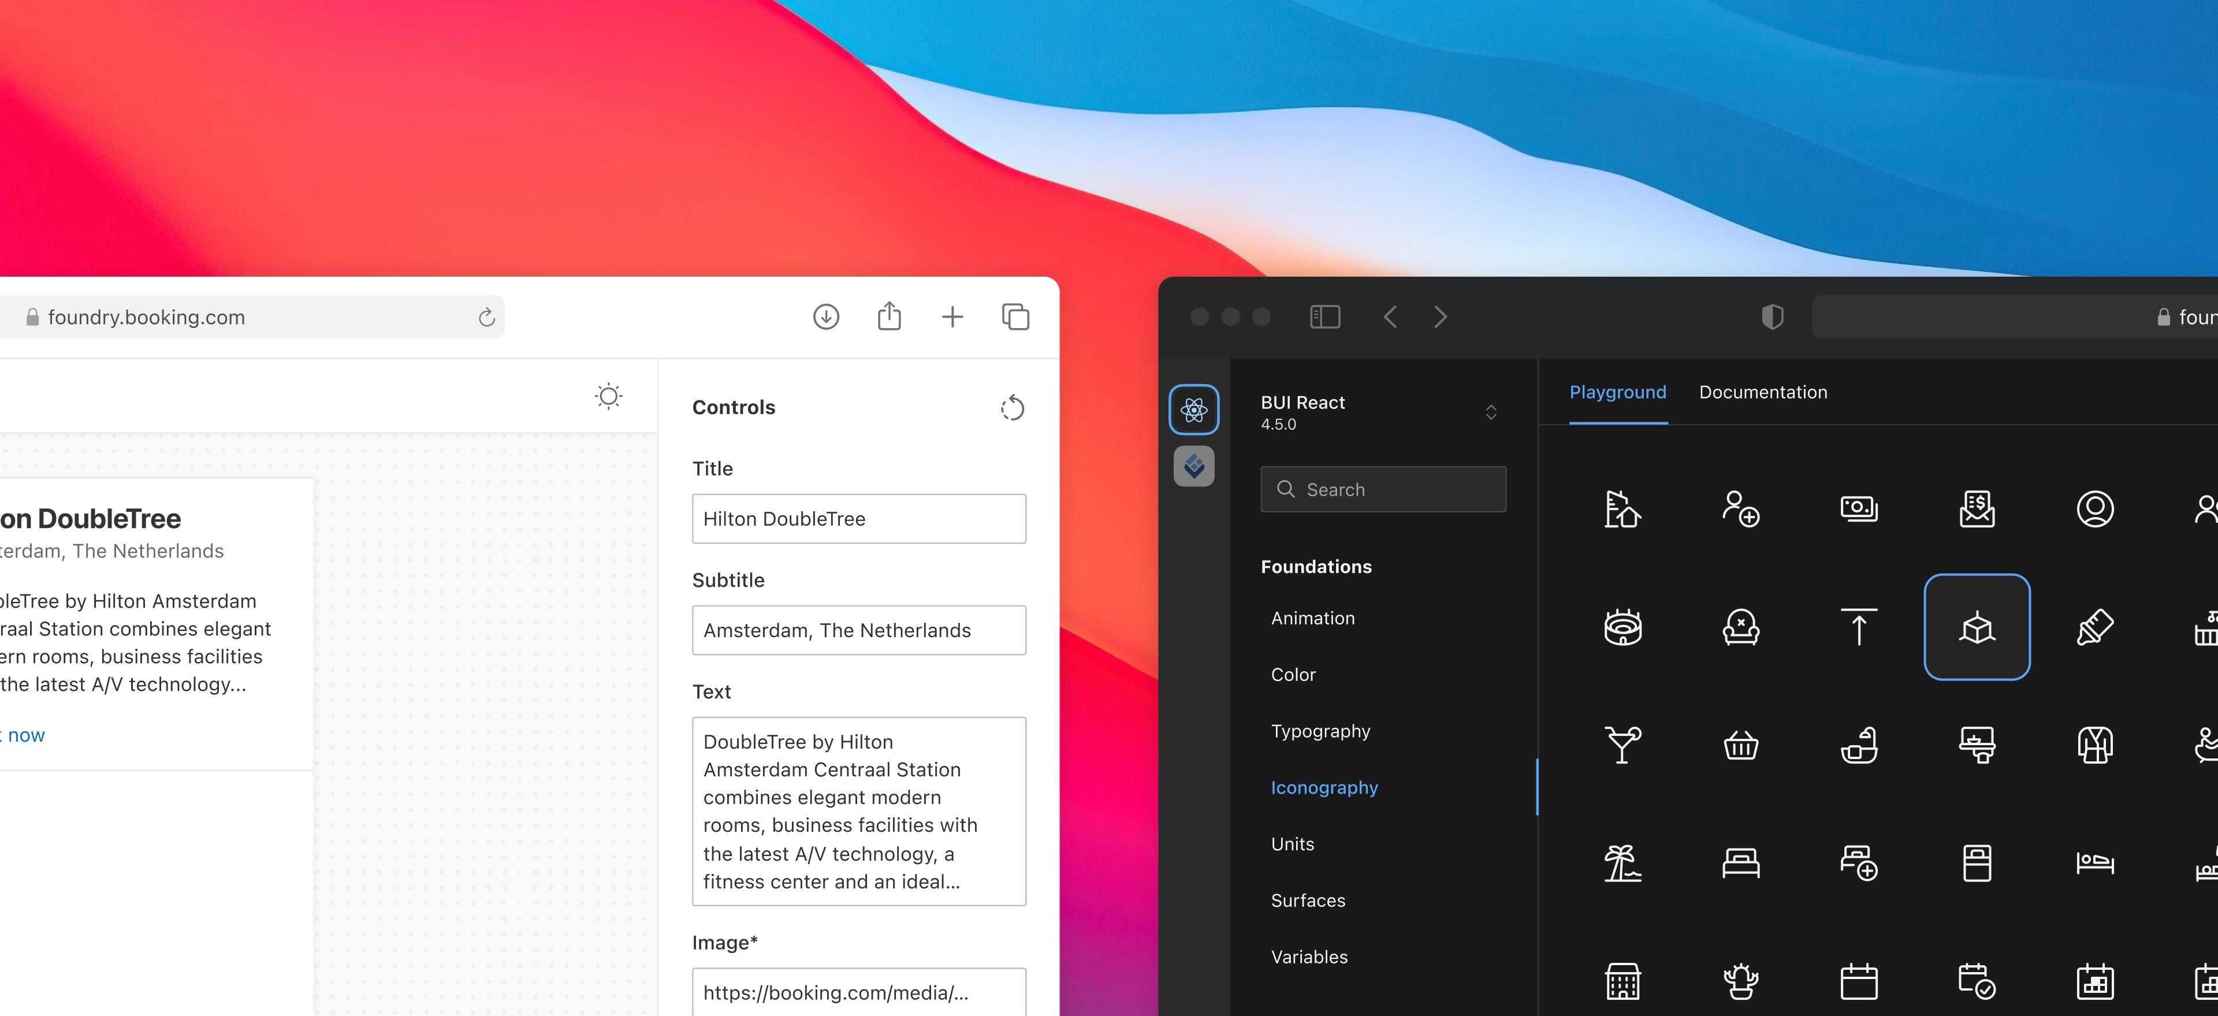The image size is (2218, 1016).
Task: Select the card-shaped icon right of add-bed
Action: [x=1977, y=863]
